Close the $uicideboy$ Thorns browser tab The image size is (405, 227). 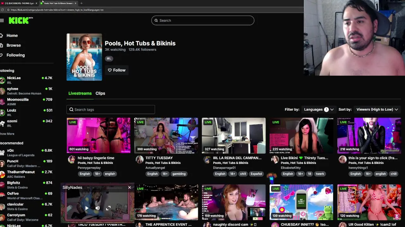click(36, 3)
